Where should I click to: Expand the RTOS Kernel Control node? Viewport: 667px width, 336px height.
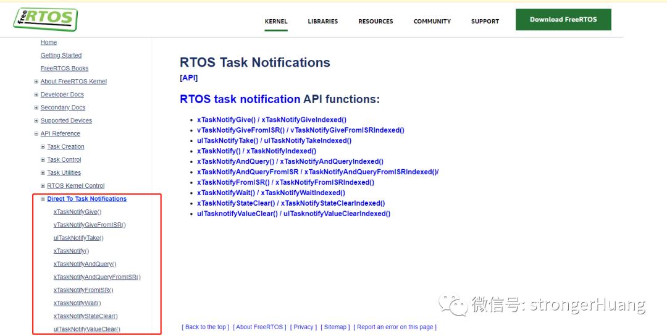(x=43, y=186)
